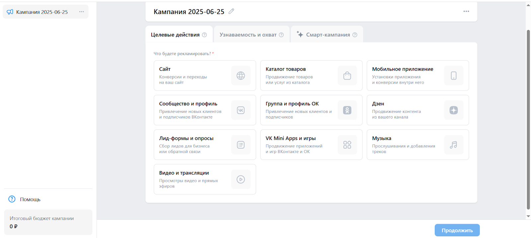Select Кампания 2025-06-25 in the sidebar

[x=46, y=12]
